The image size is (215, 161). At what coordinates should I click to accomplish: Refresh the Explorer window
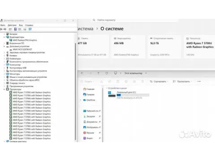tap(107, 73)
